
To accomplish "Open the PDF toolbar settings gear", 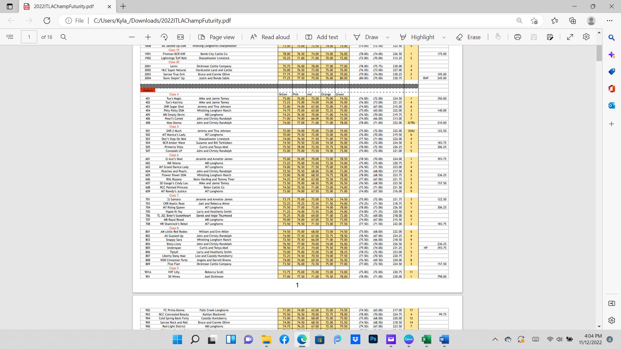I will point(586,37).
